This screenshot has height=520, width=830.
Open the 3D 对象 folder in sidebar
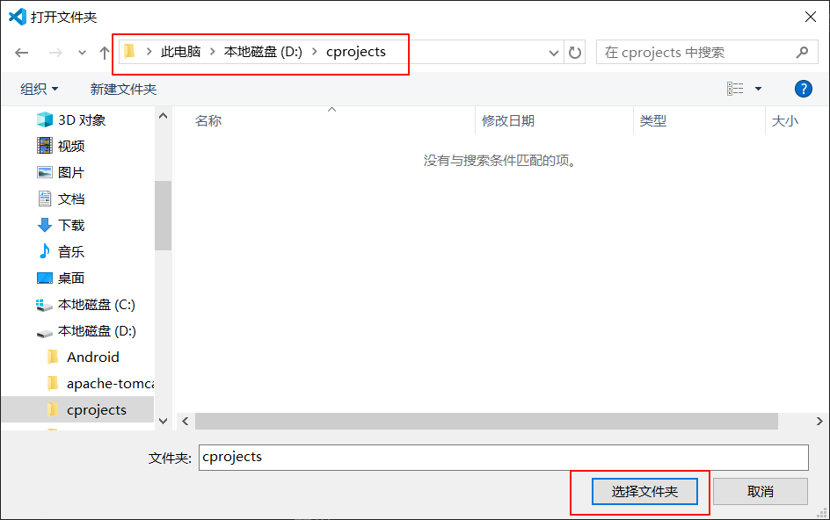pyautogui.click(x=78, y=119)
